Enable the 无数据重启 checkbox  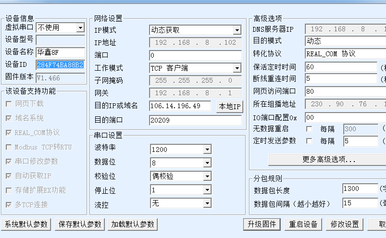coord(309,129)
